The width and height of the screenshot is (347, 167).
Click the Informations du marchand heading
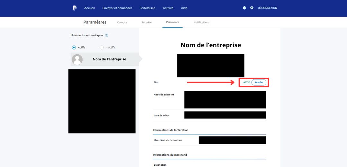pyautogui.click(x=170, y=155)
